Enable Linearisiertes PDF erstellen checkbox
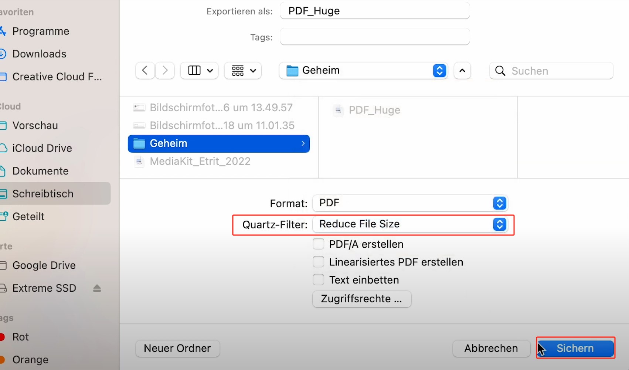Image resolution: width=629 pixels, height=370 pixels. point(319,262)
